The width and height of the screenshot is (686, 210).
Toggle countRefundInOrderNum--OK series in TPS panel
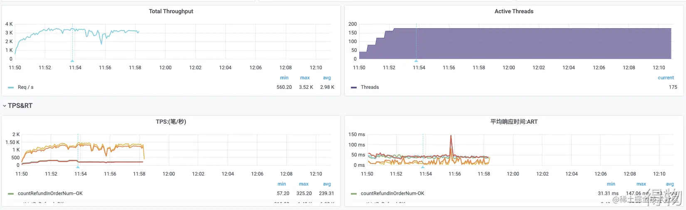[50, 193]
